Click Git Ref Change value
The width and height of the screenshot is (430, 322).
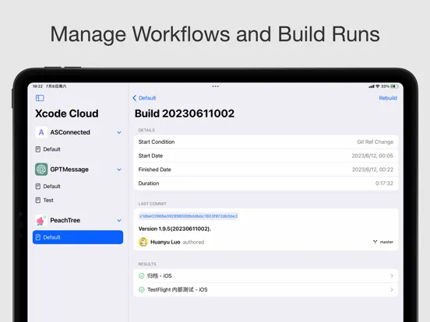pos(375,142)
